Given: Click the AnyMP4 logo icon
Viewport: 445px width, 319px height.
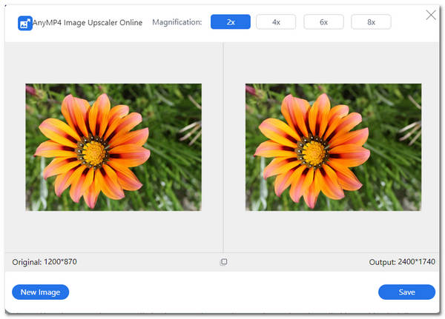Looking at the screenshot, I should point(24,23).
